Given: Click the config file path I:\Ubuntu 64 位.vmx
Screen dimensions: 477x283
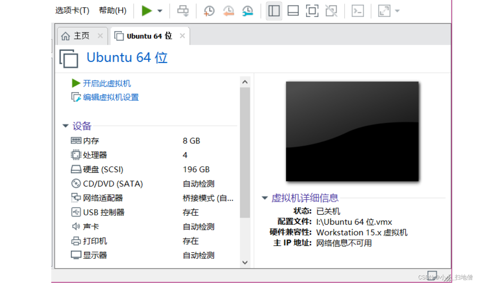Looking at the screenshot, I should [354, 222].
